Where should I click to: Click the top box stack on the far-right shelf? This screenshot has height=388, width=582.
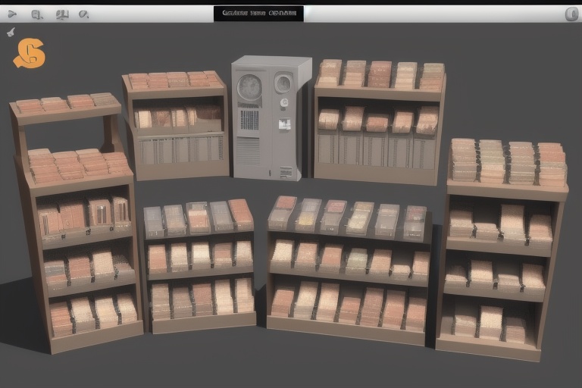pos(508,162)
